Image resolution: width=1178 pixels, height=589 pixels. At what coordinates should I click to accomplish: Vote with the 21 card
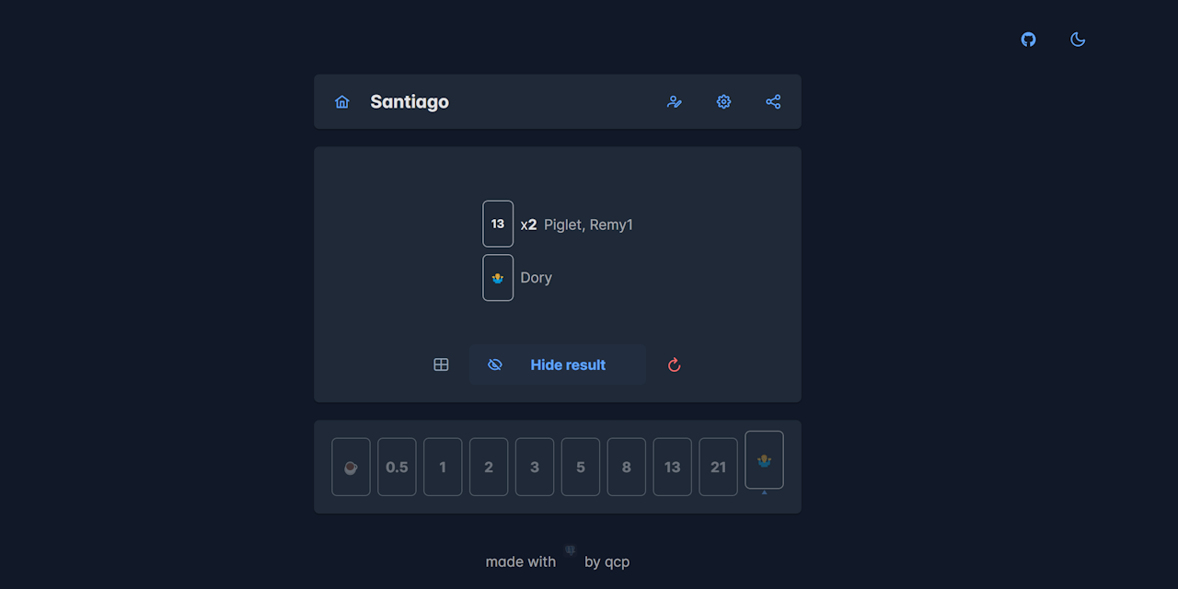(x=719, y=467)
